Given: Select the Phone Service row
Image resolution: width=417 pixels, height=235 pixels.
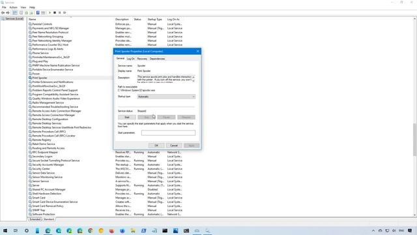Looking at the screenshot, I should point(40,53).
